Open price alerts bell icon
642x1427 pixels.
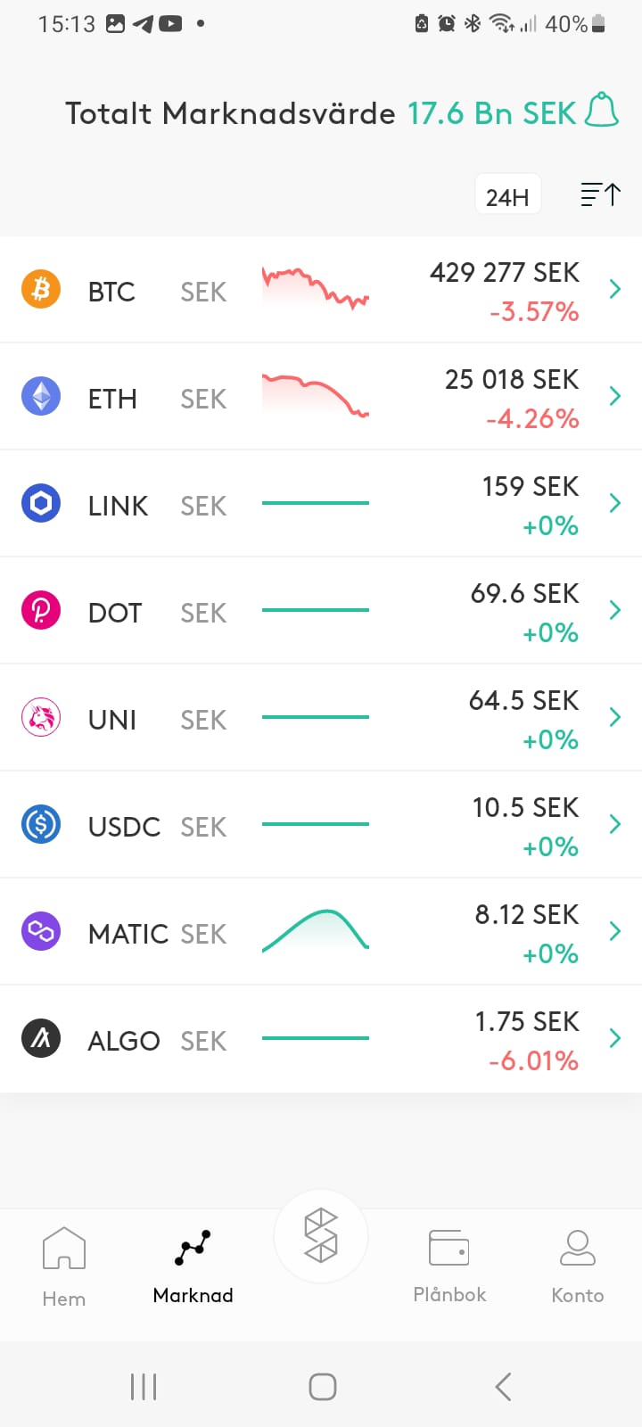coord(602,111)
